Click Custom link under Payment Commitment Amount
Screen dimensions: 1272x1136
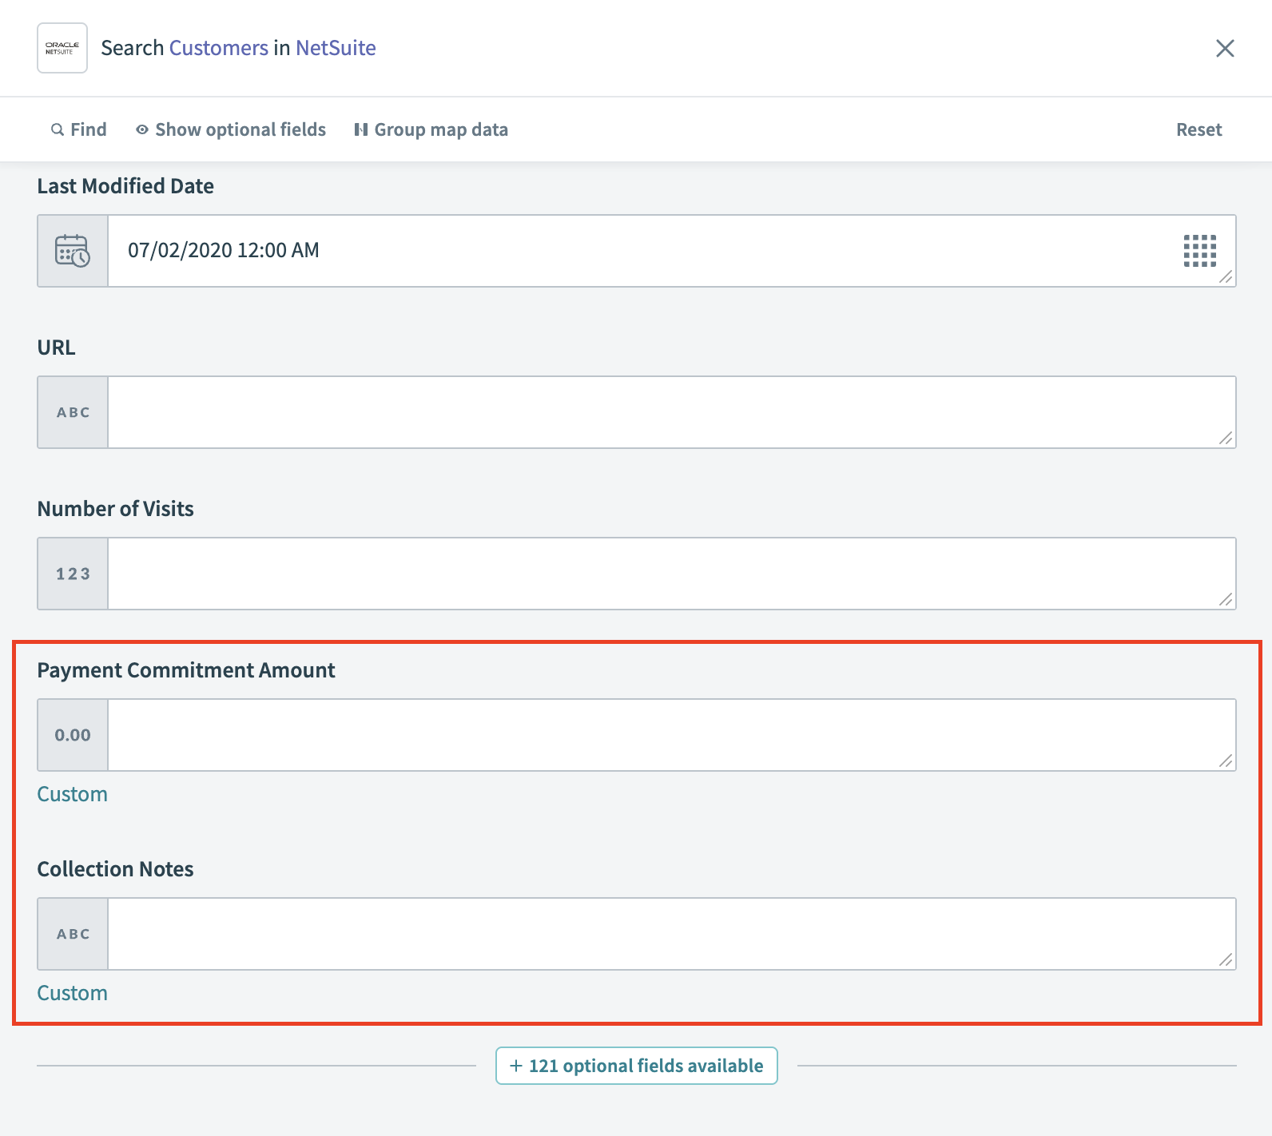pos(72,794)
